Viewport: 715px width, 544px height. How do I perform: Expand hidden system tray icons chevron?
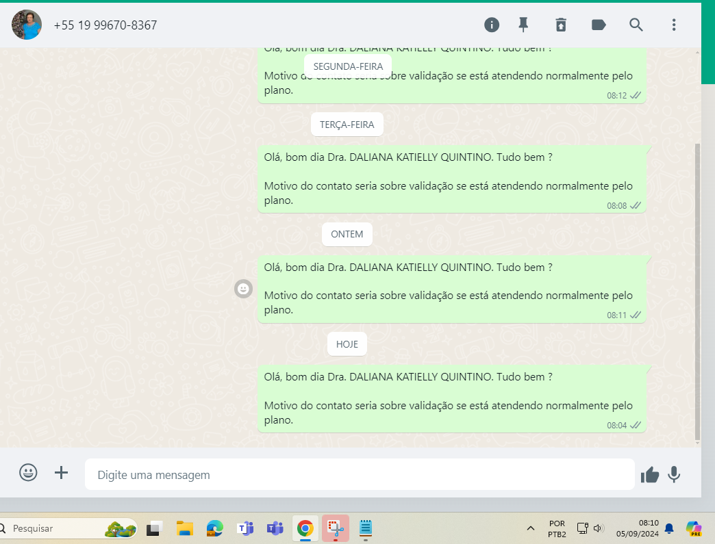531,528
